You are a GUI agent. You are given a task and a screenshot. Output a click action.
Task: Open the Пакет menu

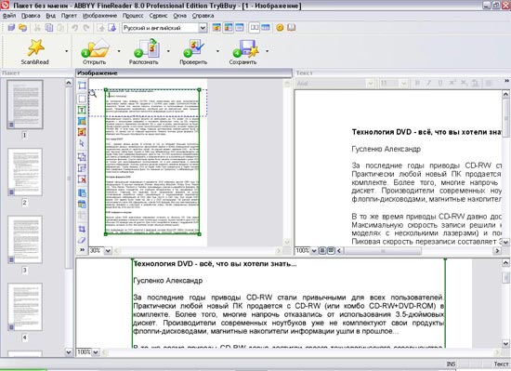[69, 16]
